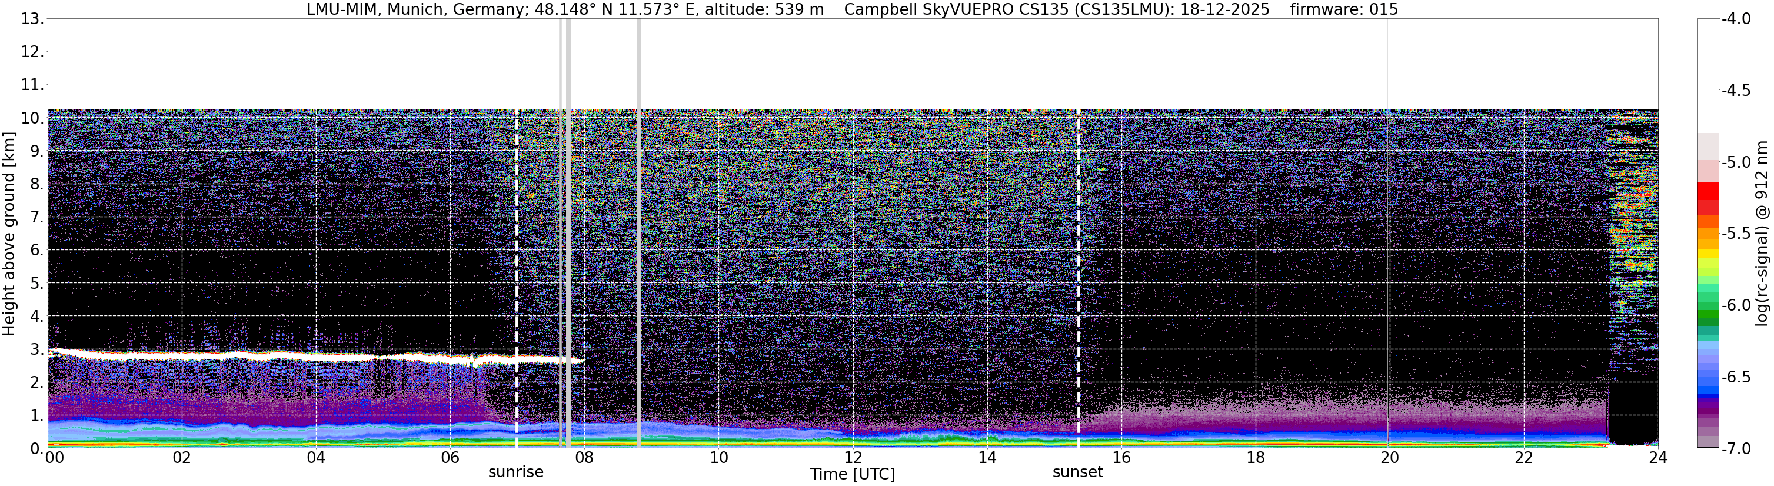
Task: Click the '-4.5' colorbar tick label
Action: point(1736,90)
